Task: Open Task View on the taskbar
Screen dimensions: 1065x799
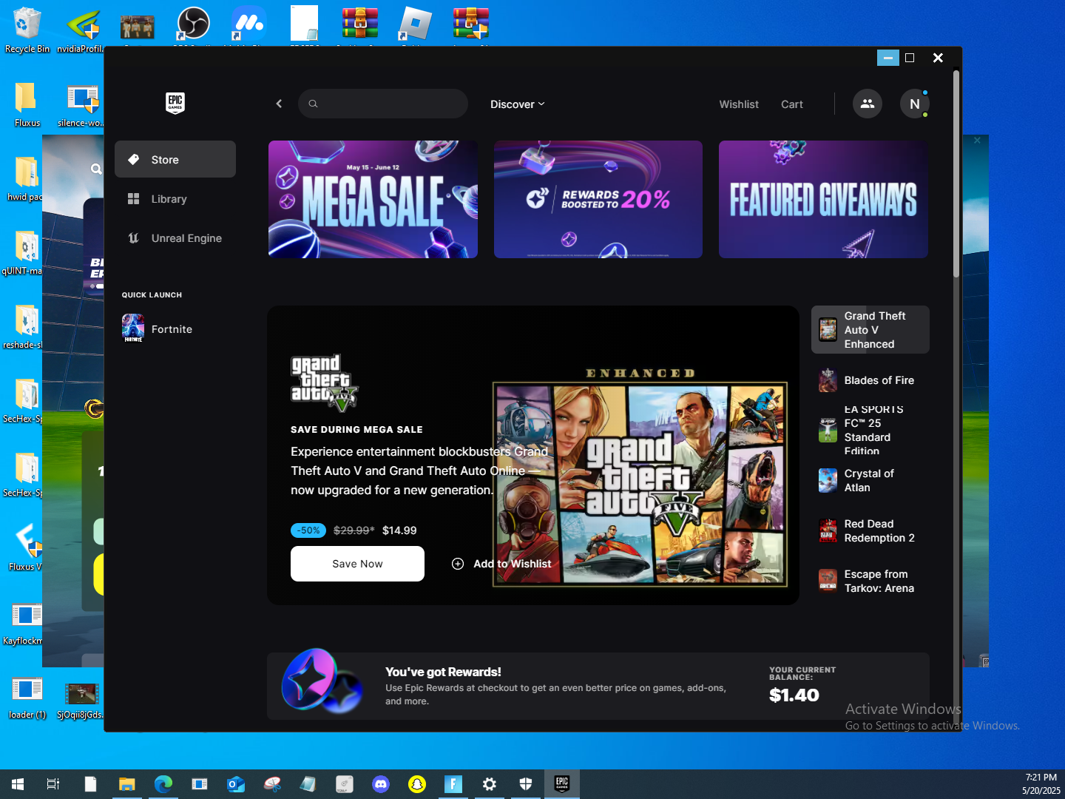Action: point(53,784)
